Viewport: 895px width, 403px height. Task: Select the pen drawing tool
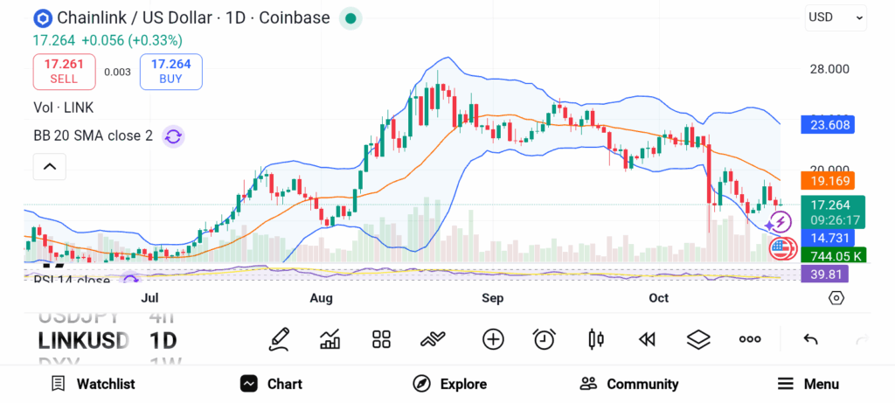(279, 339)
